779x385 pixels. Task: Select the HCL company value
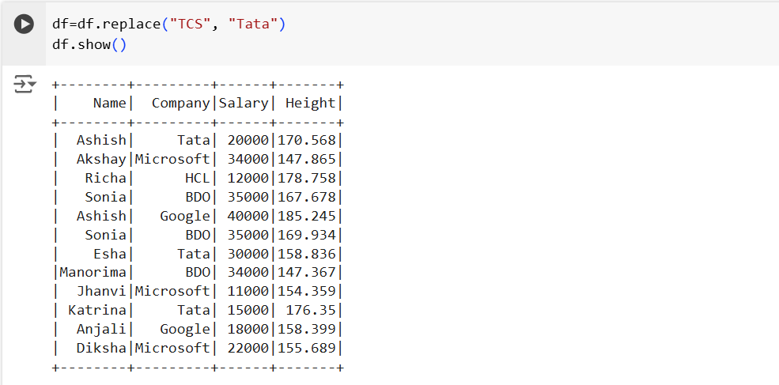pos(197,178)
